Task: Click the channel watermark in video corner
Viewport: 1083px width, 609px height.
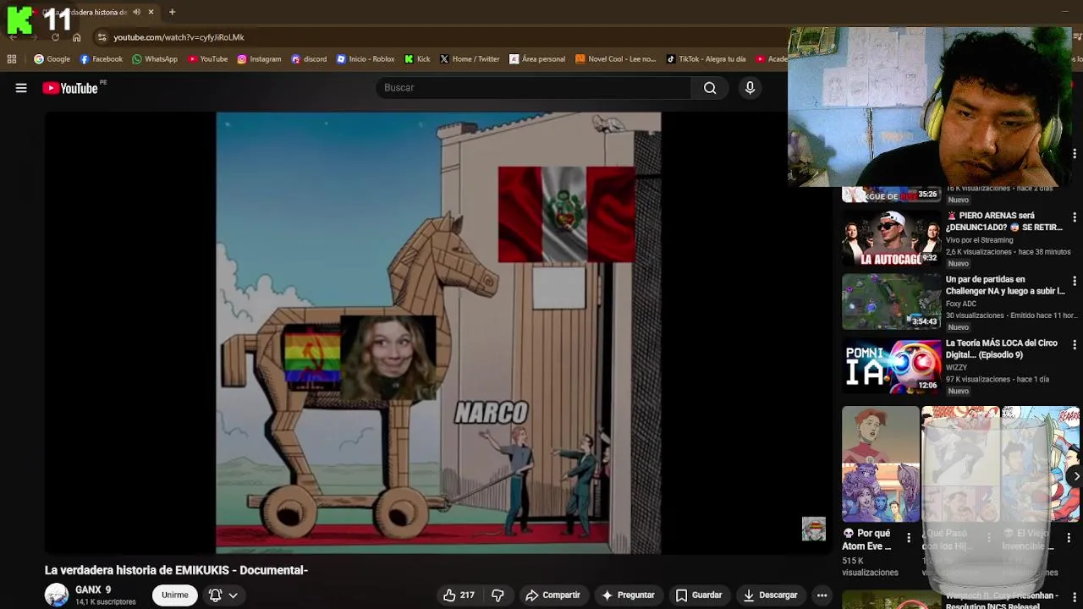Action: [x=813, y=529]
